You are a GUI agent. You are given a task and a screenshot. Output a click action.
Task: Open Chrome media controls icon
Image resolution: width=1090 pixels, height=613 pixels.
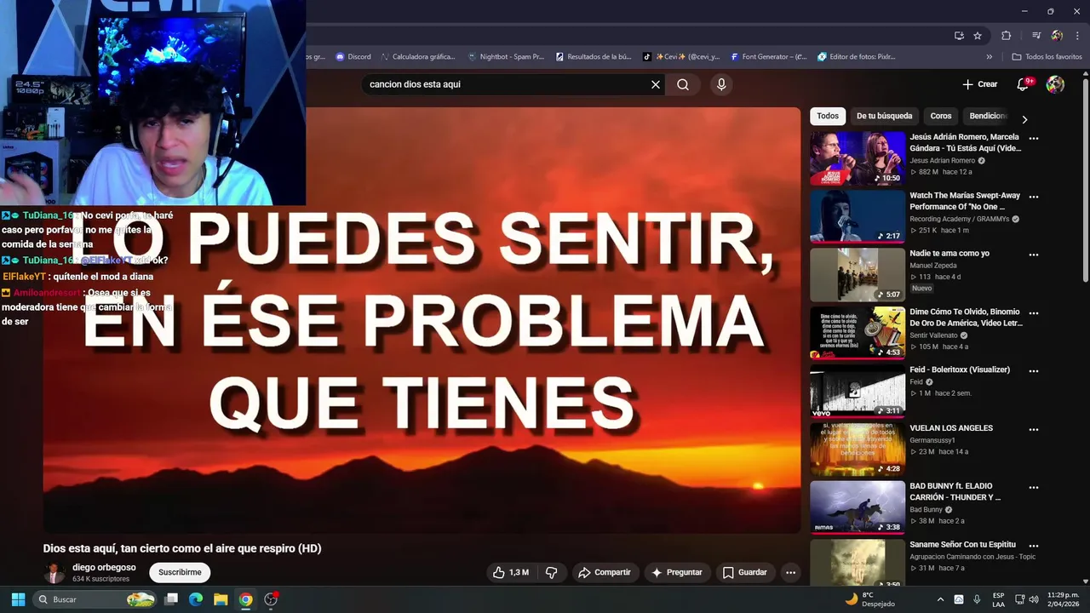tap(1036, 36)
